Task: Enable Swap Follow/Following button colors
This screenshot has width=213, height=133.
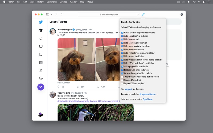Action: click(122, 77)
